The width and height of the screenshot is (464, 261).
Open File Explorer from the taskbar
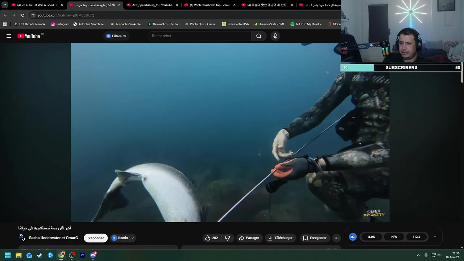click(18, 255)
